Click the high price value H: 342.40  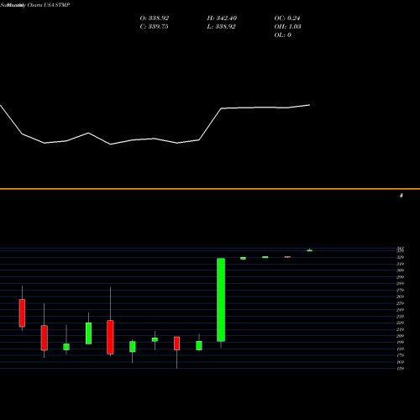tap(222, 18)
